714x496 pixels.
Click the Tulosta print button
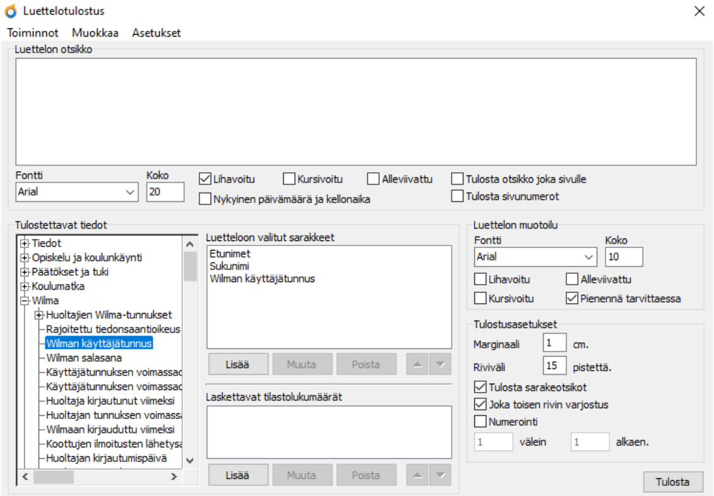[x=672, y=482]
